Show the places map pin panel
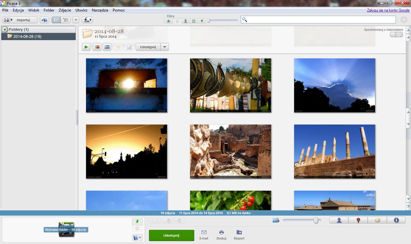This screenshot has width=411, height=244. click(x=358, y=220)
